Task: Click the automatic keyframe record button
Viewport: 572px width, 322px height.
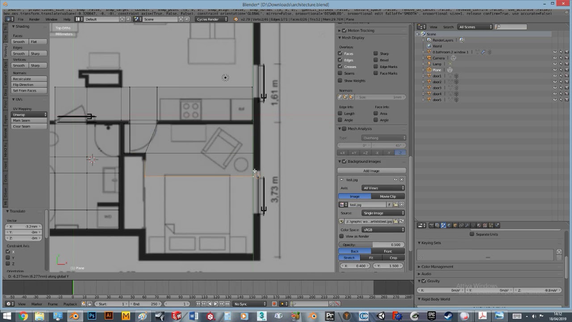Action: pyautogui.click(x=274, y=304)
